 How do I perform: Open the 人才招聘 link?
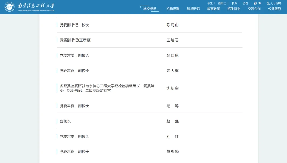pos(276,3)
